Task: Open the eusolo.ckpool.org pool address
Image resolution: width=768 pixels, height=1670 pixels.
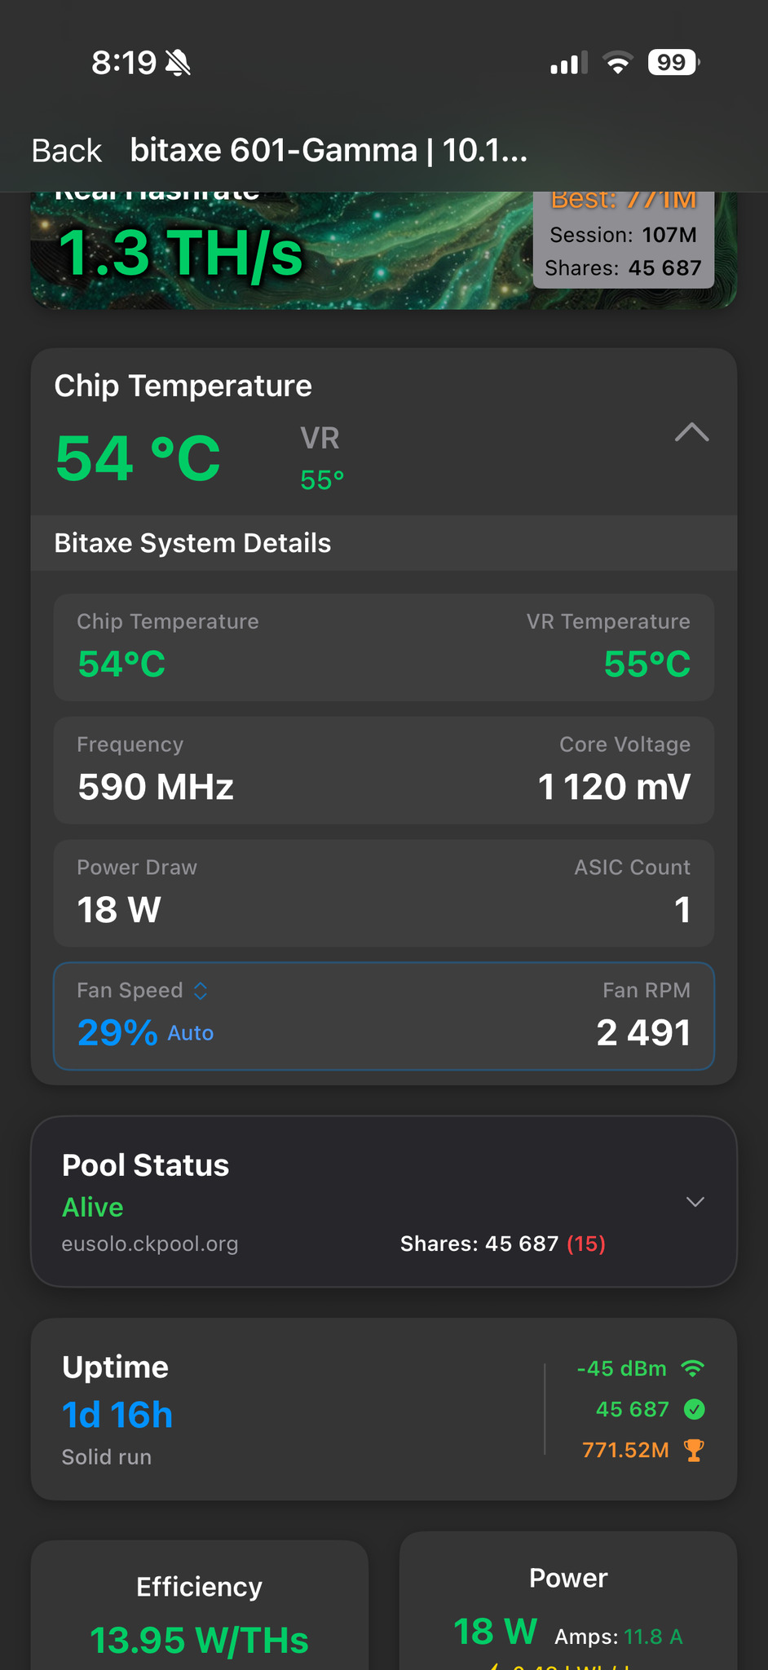Action: coord(150,1244)
